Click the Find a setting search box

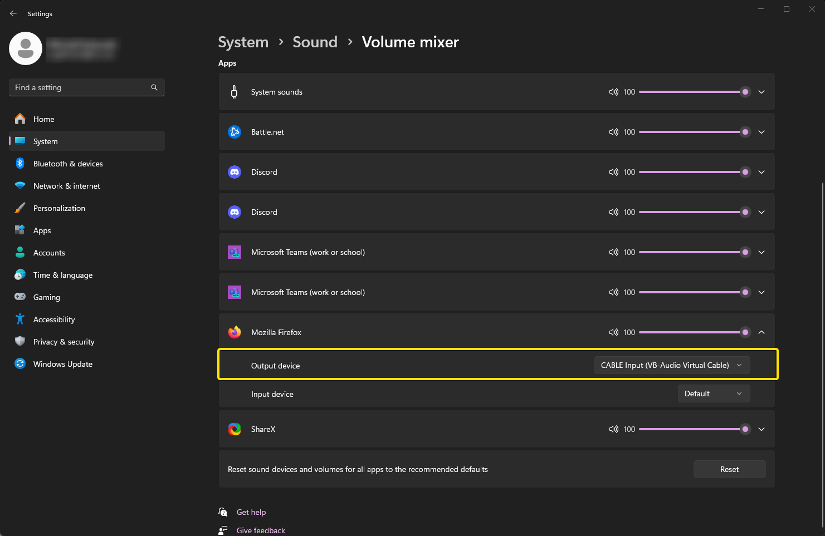(x=86, y=87)
